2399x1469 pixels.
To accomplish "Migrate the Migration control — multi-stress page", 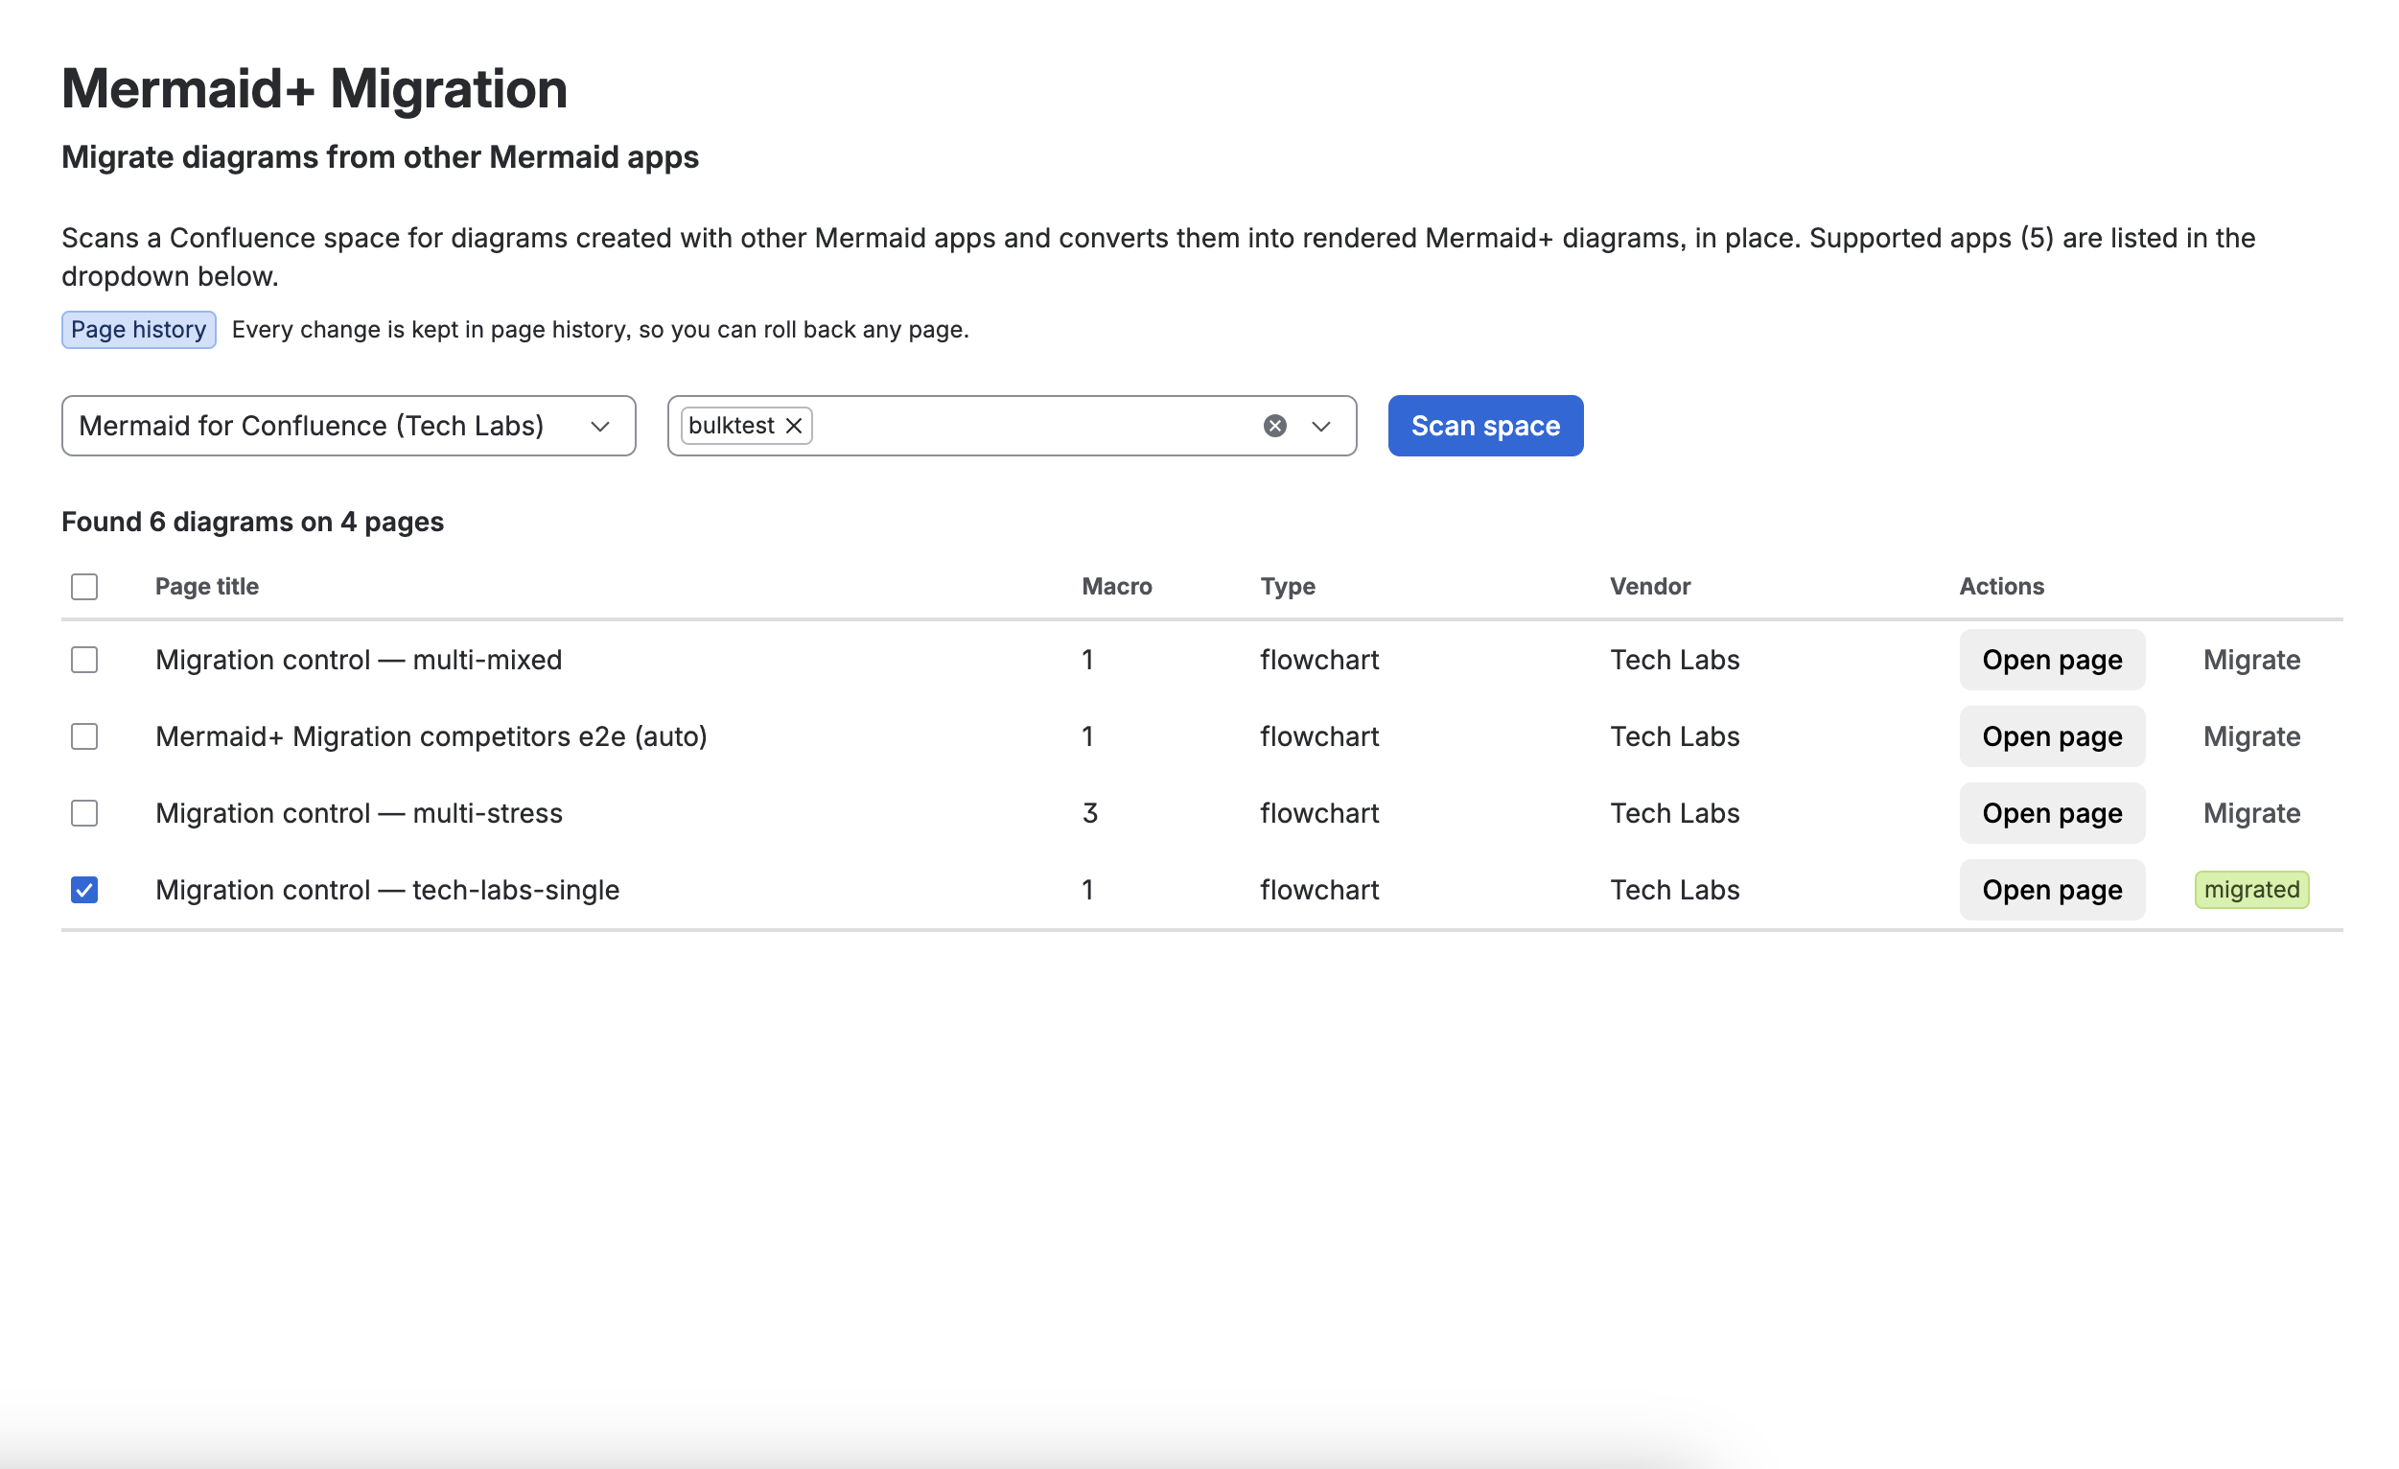I will [x=2251, y=813].
